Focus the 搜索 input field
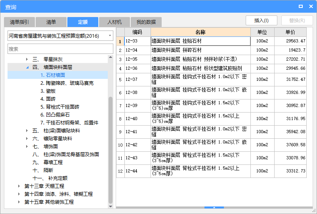Viewport: 317px width, 214px height. pos(60,49)
